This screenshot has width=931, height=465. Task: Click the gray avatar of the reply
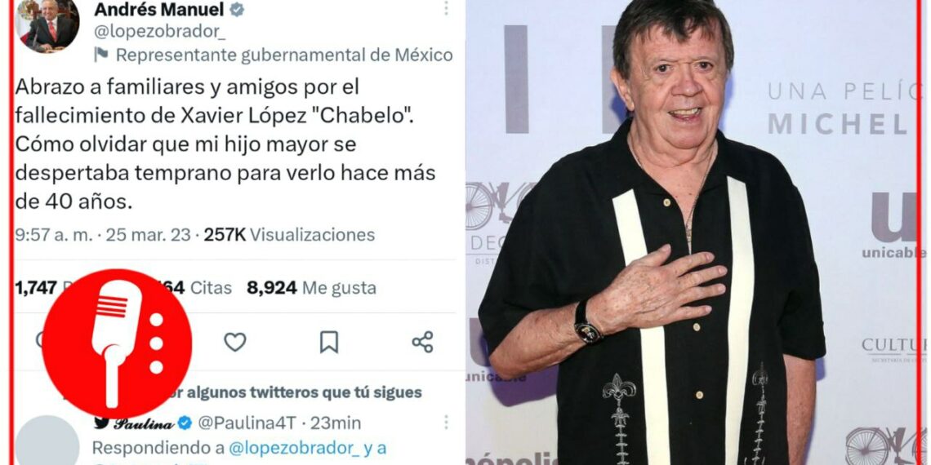47,441
